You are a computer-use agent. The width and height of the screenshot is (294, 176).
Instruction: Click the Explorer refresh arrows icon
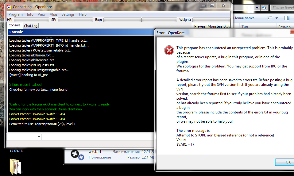(264, 8)
